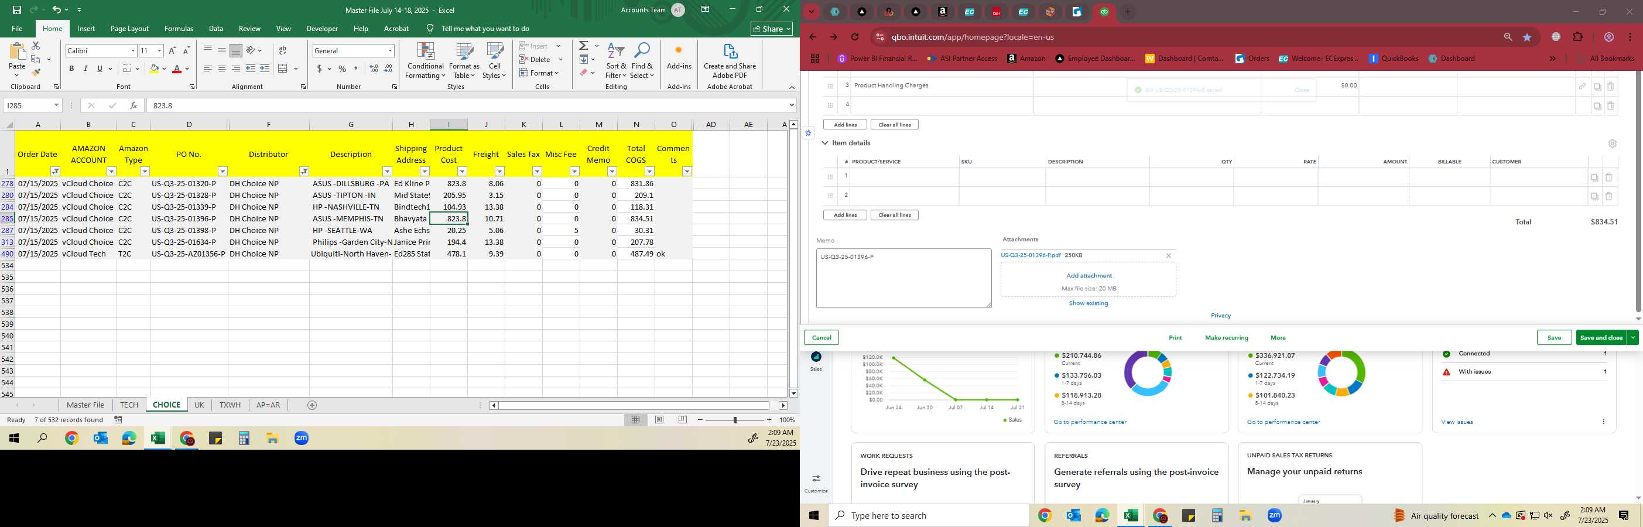Click the AutoSum sigma icon

pos(584,46)
